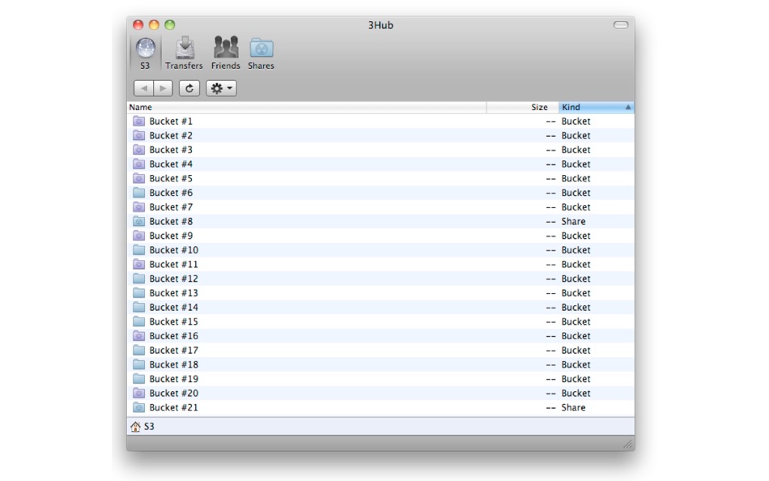Viewport: 769px width, 481px height.
Task: Open the Transfers toolbar icon
Action: 185,48
